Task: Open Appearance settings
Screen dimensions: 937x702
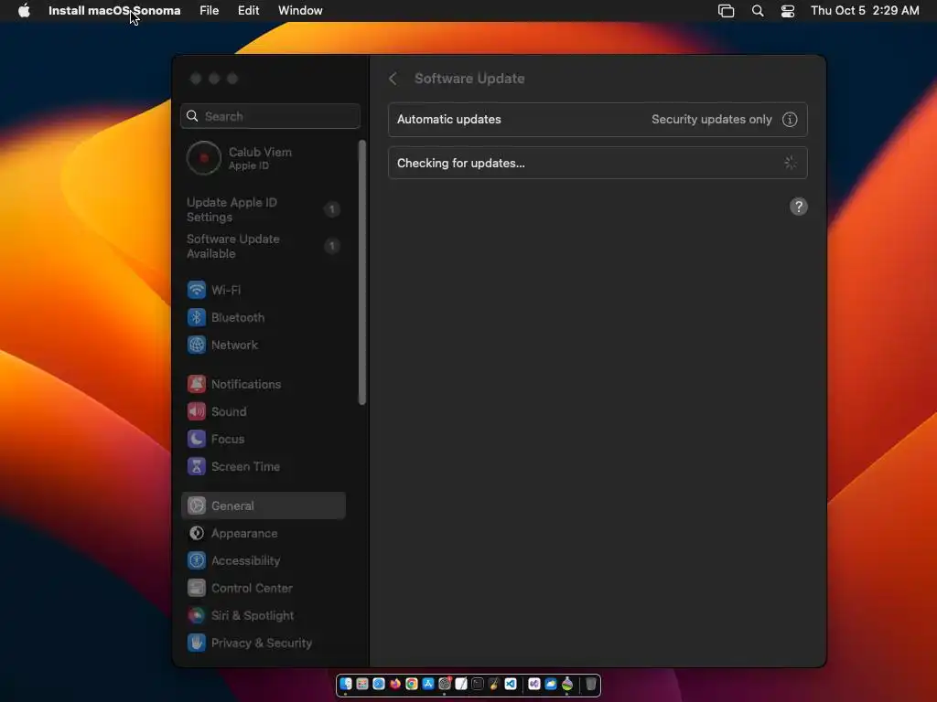Action: 263,533
